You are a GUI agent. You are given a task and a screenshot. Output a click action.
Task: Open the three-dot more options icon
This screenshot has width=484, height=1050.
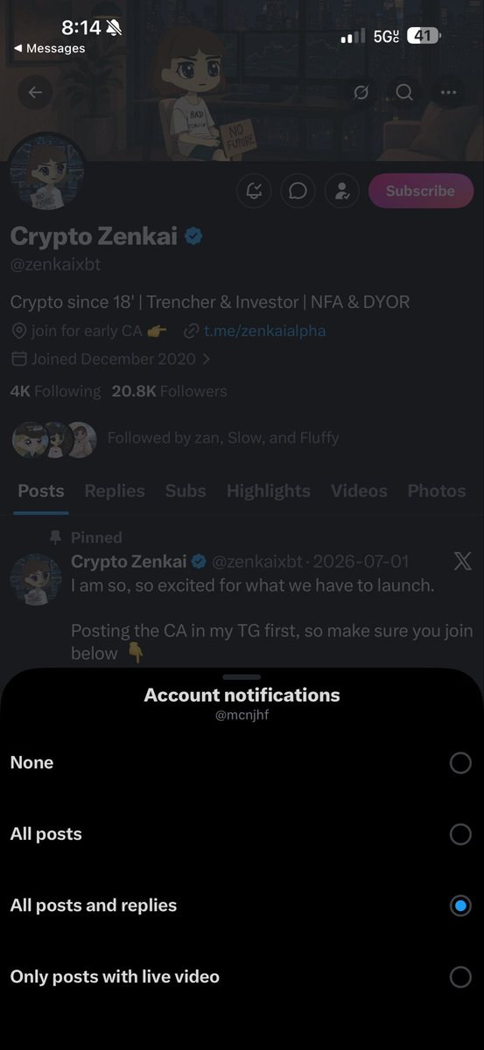[x=449, y=92]
